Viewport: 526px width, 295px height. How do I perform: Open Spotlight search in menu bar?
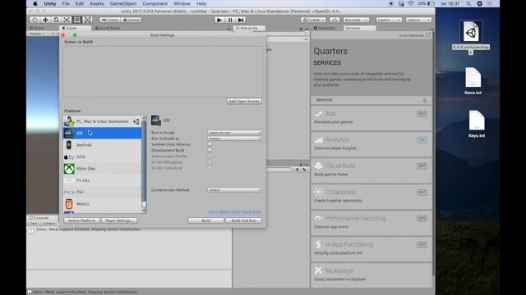468,3
